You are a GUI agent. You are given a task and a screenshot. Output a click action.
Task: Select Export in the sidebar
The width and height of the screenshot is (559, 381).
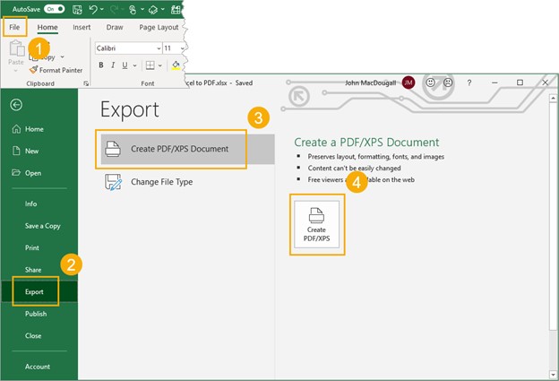pos(39,292)
